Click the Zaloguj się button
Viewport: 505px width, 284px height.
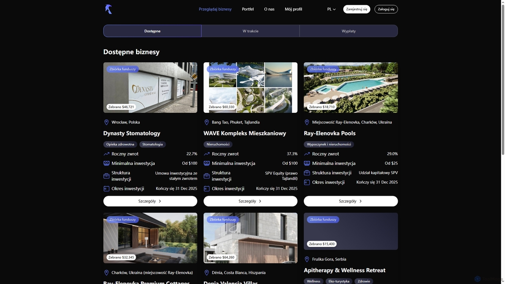[x=386, y=9]
